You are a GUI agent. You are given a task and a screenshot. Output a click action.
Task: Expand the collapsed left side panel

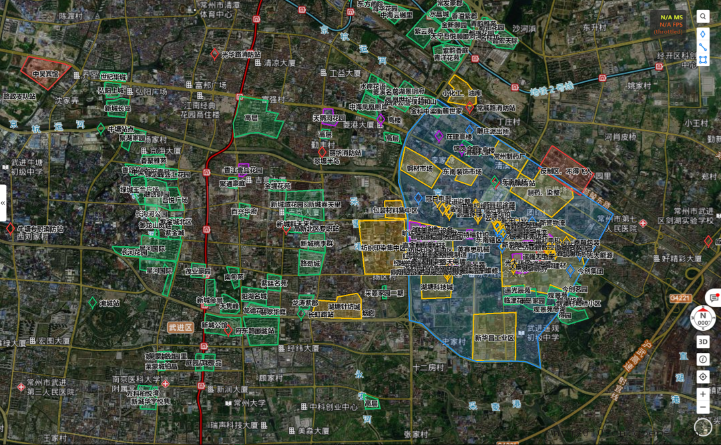pyautogui.click(x=3, y=203)
